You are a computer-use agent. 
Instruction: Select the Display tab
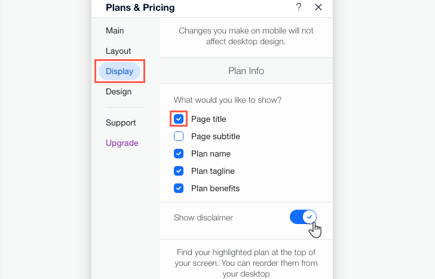point(120,71)
